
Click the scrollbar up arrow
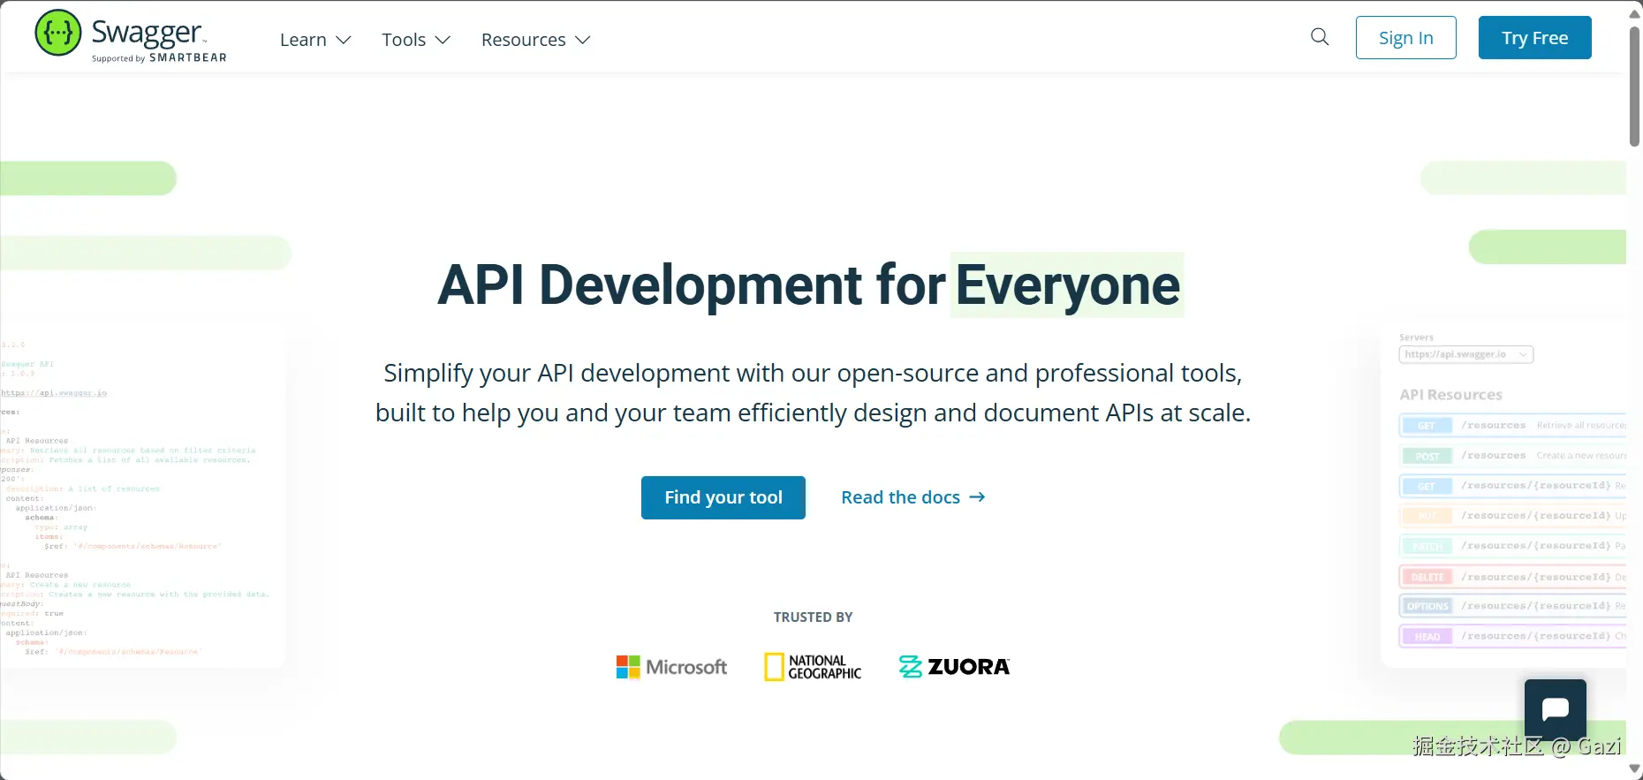[1635, 13]
